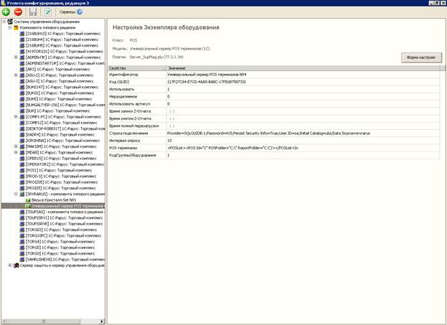Collapse the Система управления оборудованием root node
The height and width of the screenshot is (325, 447).
(x=4, y=22)
